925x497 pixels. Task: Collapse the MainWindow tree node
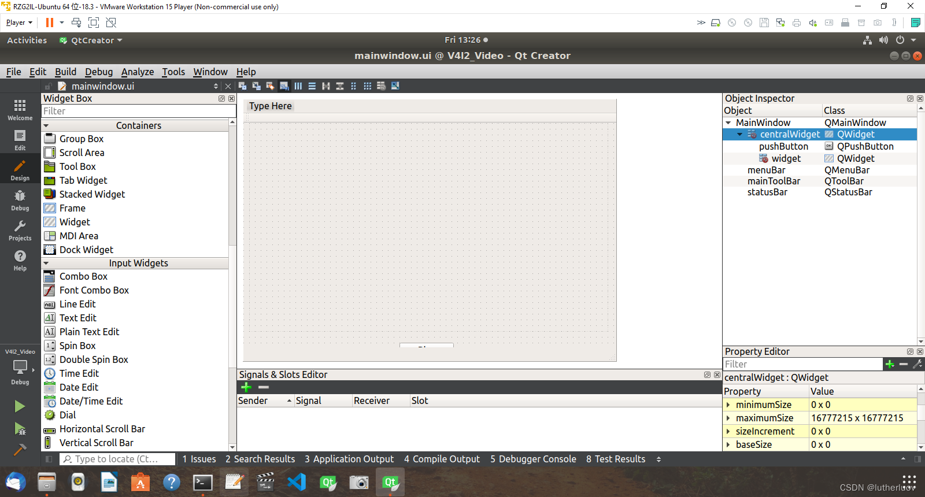[728, 123]
